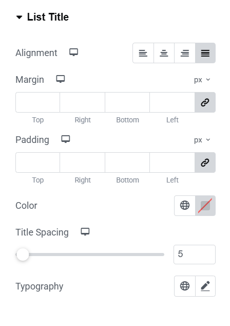Open global colors via Color globe icon
The height and width of the screenshot is (326, 230).
(185, 205)
